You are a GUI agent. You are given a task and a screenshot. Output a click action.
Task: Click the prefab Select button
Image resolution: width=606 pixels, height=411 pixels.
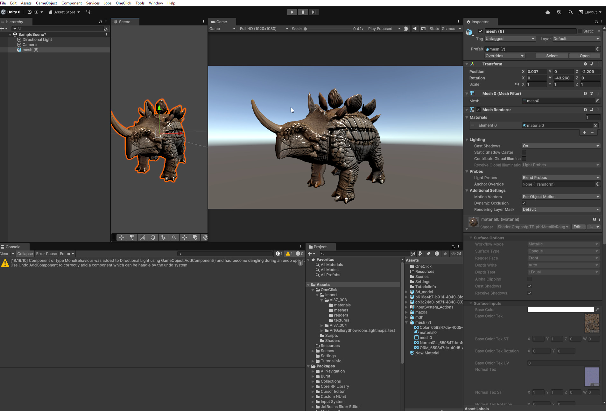coord(552,56)
